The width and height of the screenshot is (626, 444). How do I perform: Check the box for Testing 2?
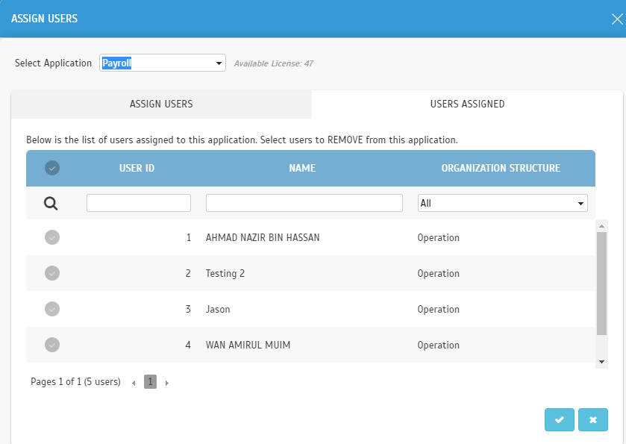pyautogui.click(x=52, y=274)
